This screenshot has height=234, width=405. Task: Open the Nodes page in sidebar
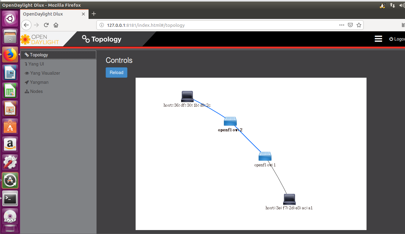click(36, 91)
